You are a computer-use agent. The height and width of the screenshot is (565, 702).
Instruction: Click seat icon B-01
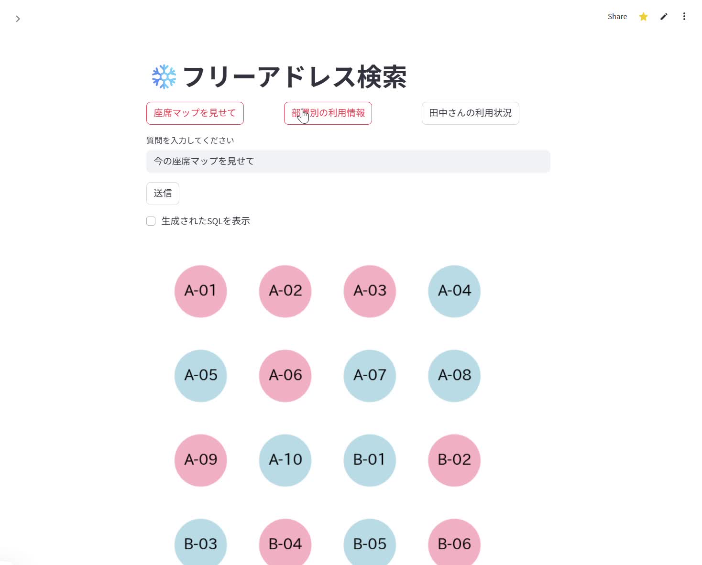[370, 460]
